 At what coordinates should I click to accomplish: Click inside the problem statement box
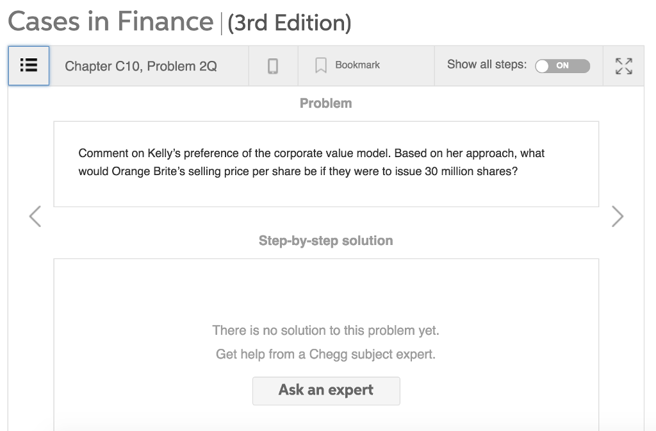(x=326, y=162)
